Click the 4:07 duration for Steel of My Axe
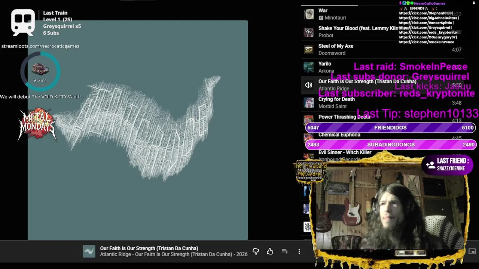The image size is (479, 269). pos(457,50)
